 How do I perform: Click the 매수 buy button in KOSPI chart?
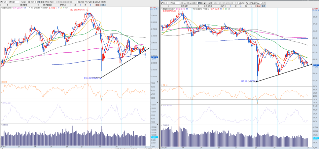[98, 5]
